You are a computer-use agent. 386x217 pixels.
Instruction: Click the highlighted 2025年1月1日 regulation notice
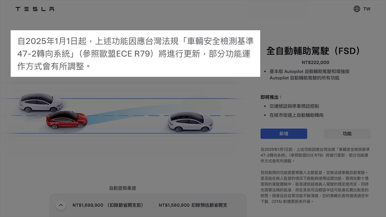point(135,54)
